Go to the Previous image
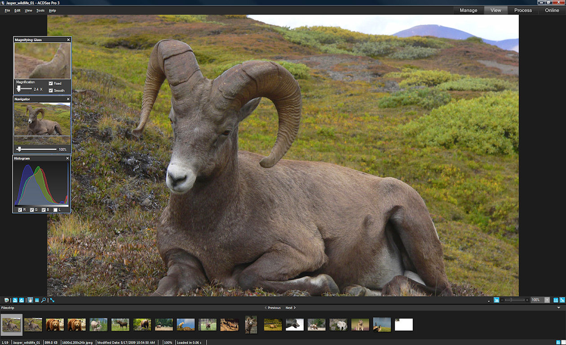 click(273, 308)
